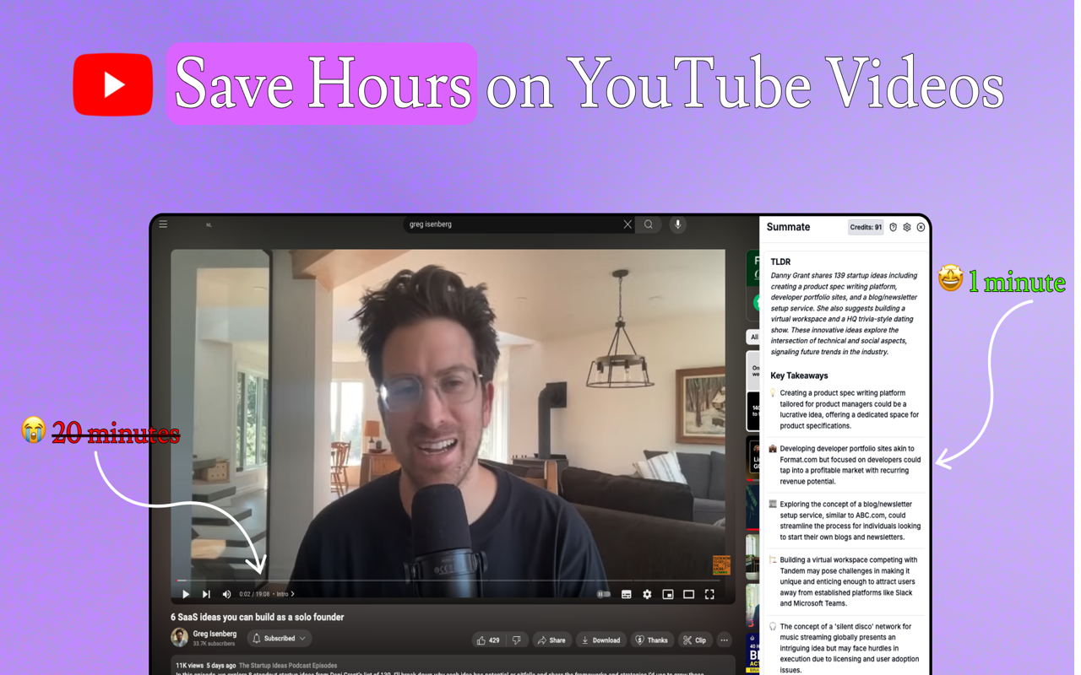Dislike this video
The image size is (1081, 675).
click(x=517, y=640)
